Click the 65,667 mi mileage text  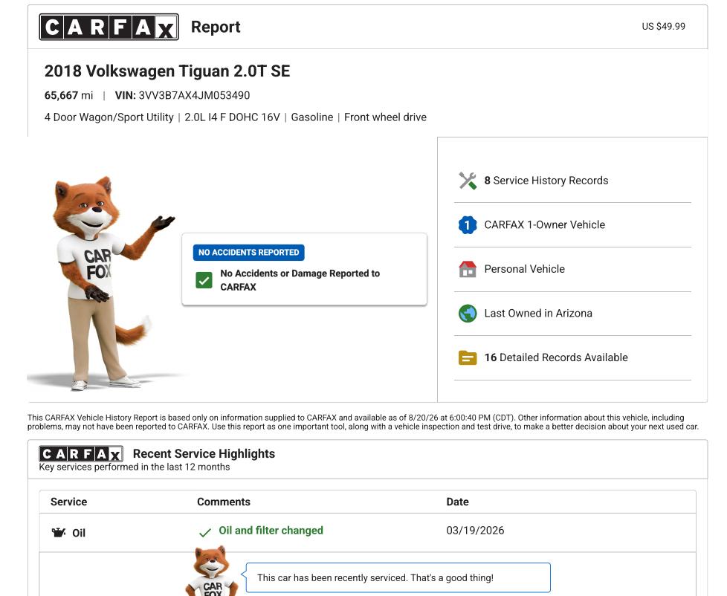pyautogui.click(x=68, y=95)
